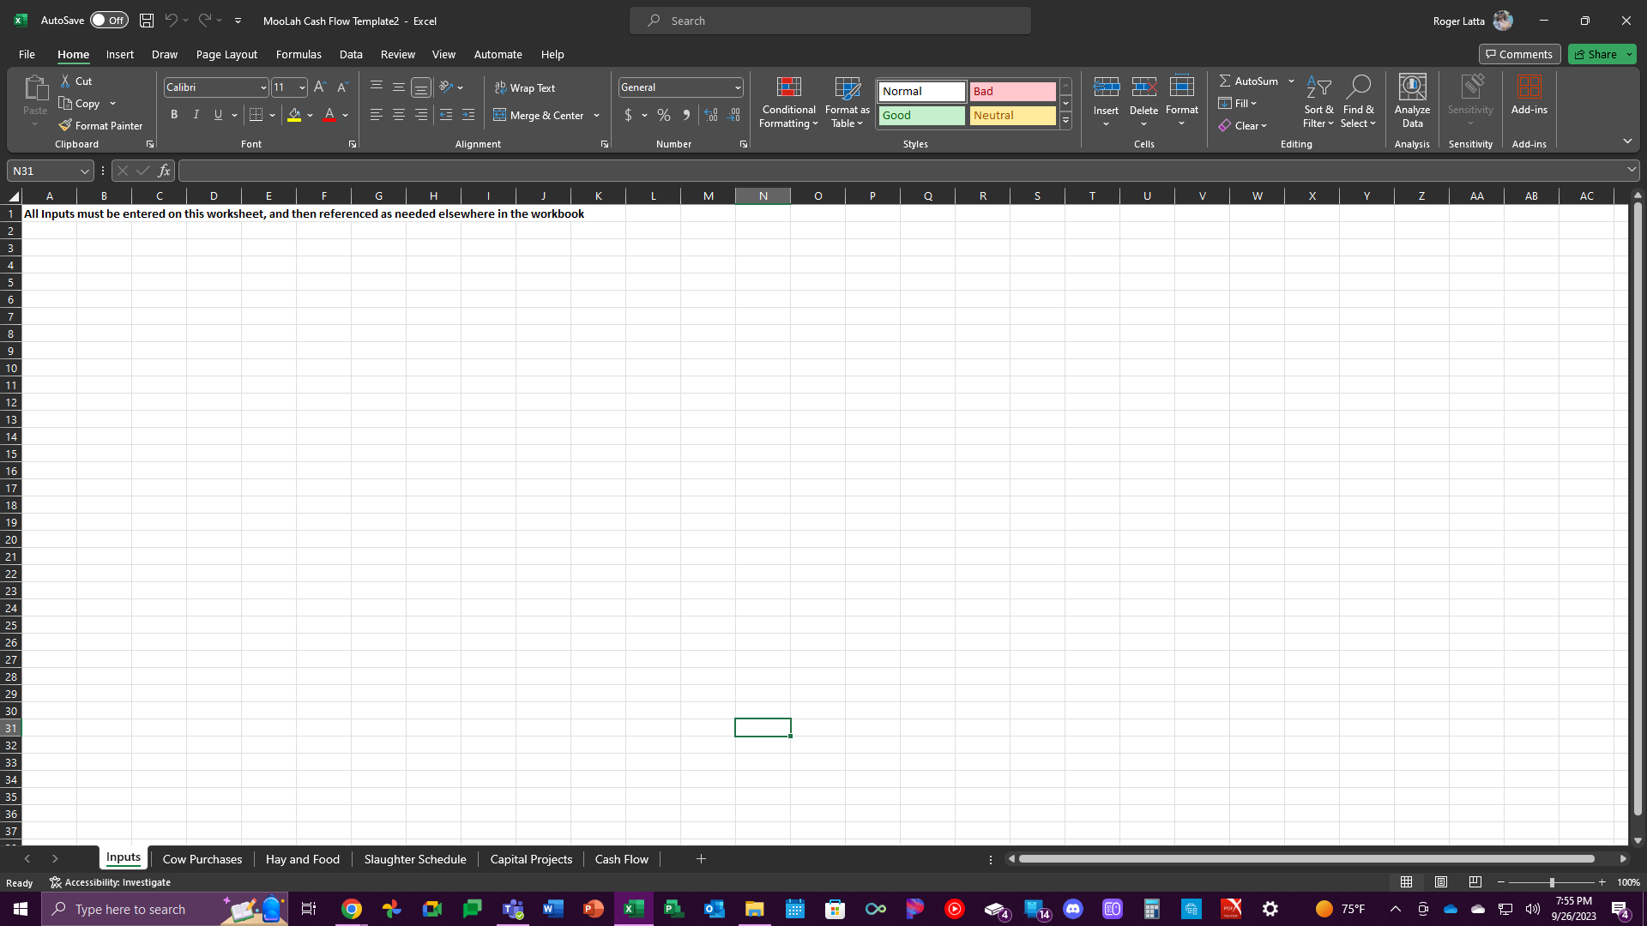
Task: Toggle Bold formatting on
Action: (173, 116)
